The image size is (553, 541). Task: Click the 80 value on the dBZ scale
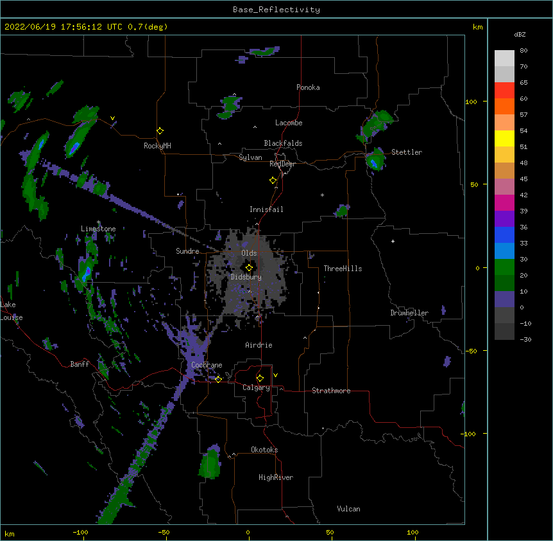(x=523, y=51)
